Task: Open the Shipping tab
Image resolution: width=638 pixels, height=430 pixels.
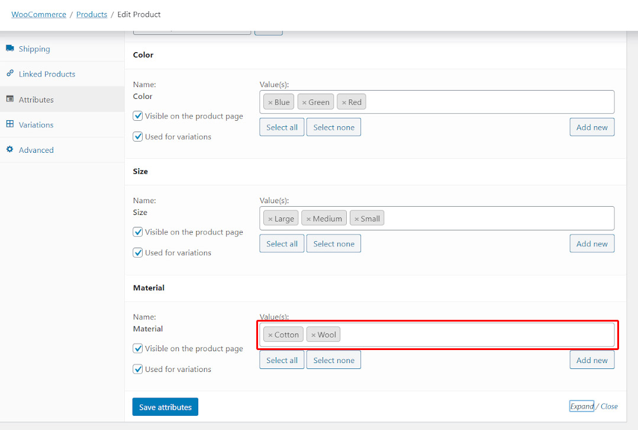Action: (x=62, y=49)
